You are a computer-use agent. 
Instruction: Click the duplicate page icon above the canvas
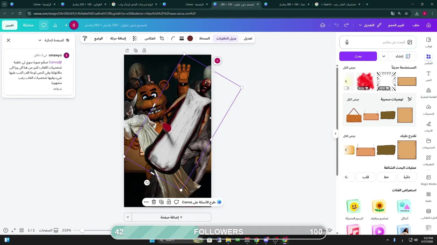[136, 50]
